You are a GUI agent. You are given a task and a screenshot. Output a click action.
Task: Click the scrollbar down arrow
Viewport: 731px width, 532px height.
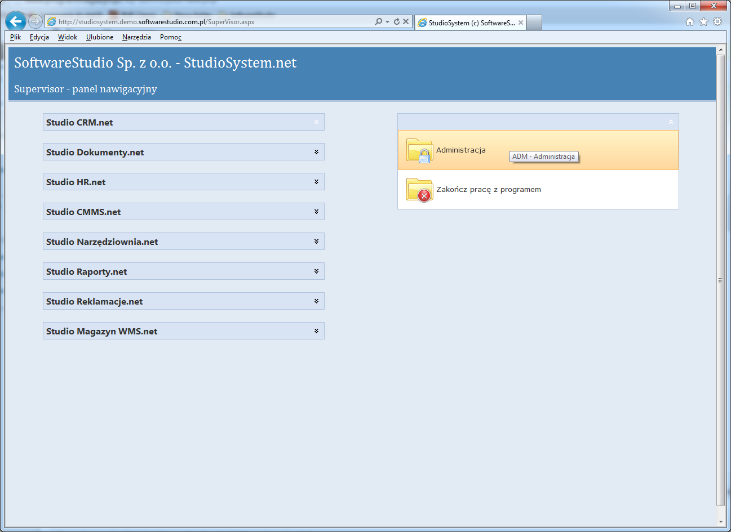(x=720, y=522)
